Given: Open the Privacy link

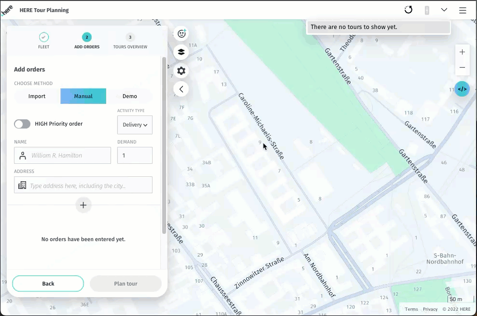Looking at the screenshot, I should point(430,309).
